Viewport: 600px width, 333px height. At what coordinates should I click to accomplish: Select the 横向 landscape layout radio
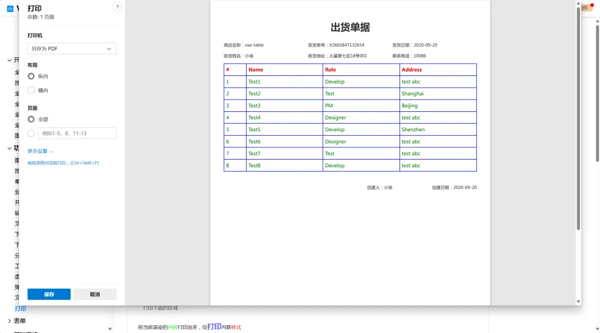[31, 90]
